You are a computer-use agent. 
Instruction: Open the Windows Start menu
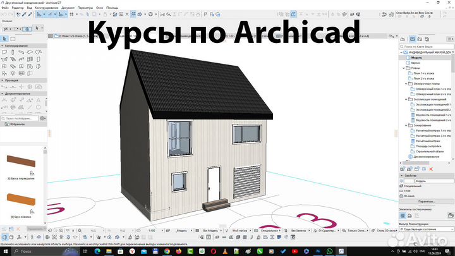5,252
